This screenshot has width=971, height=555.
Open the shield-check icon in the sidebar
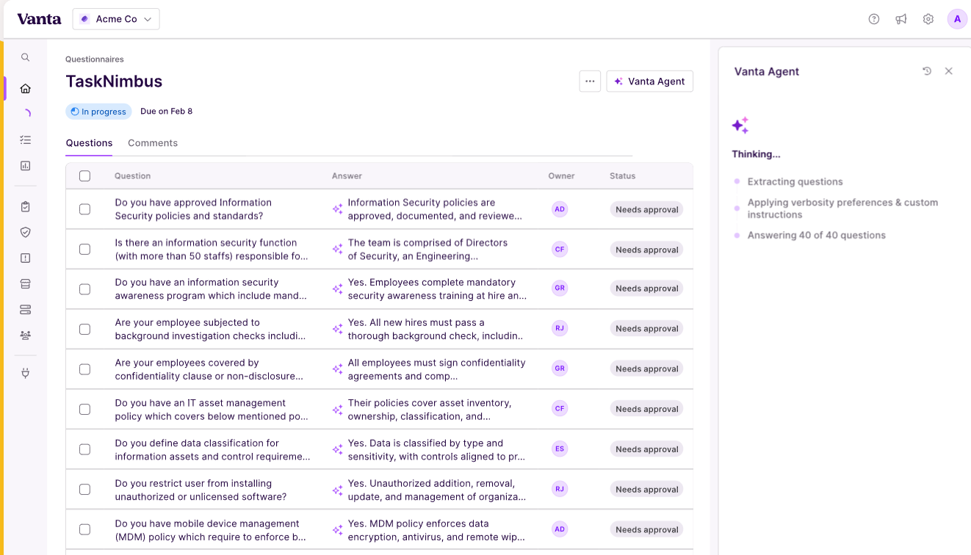[x=25, y=232]
